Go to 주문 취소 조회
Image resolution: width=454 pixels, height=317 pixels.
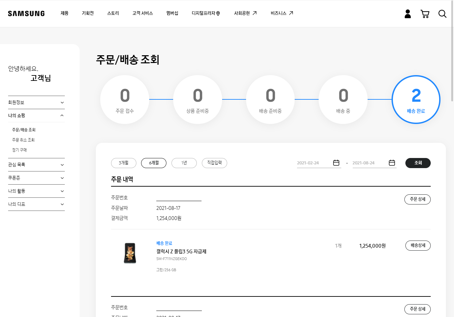point(23,140)
